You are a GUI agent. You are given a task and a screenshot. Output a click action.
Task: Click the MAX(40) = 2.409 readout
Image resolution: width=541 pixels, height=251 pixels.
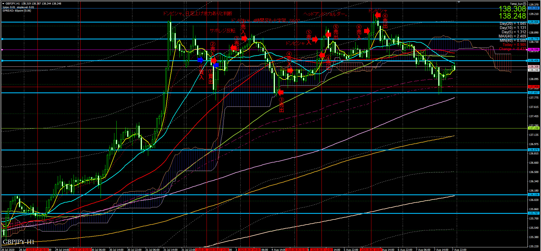click(x=512, y=36)
